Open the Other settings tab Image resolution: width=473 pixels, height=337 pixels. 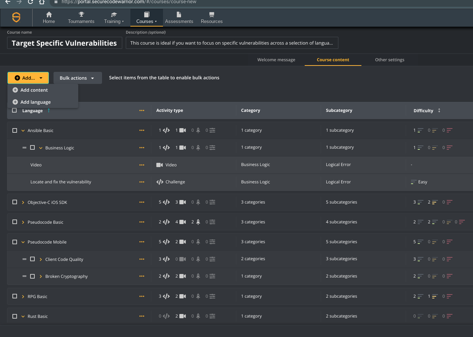pyautogui.click(x=389, y=59)
